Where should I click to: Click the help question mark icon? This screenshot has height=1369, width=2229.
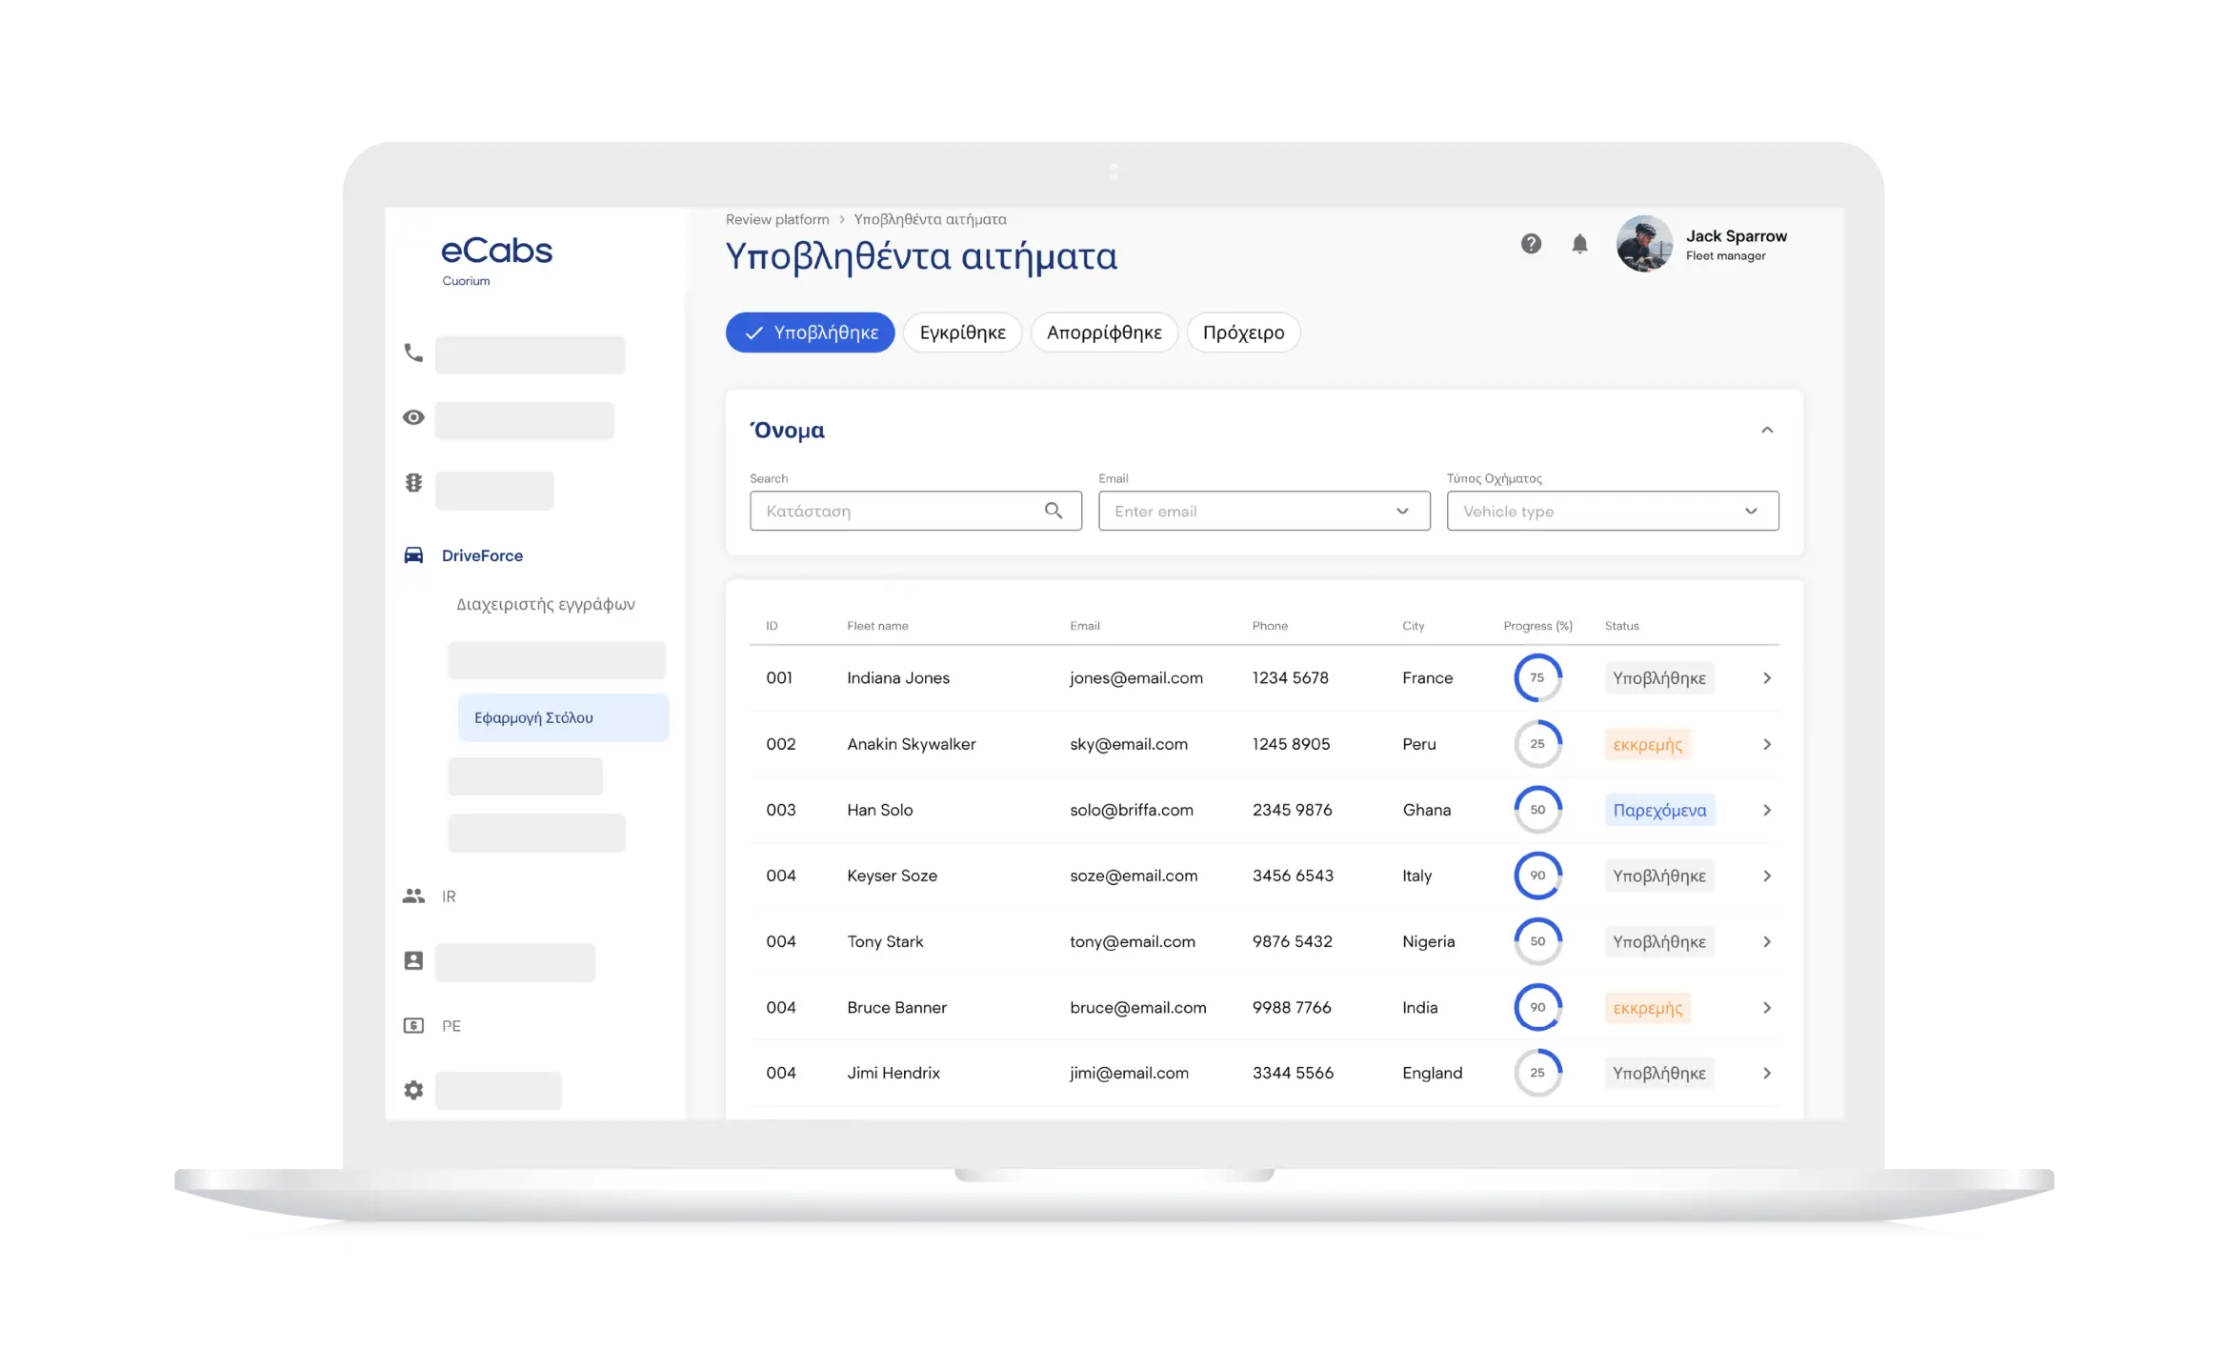point(1531,244)
